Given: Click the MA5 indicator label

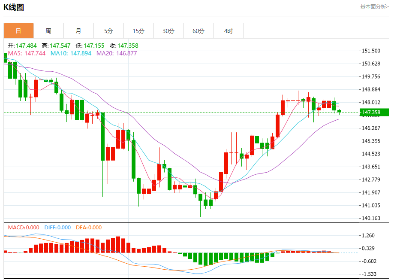Looking at the screenshot, I should click(x=27, y=53).
